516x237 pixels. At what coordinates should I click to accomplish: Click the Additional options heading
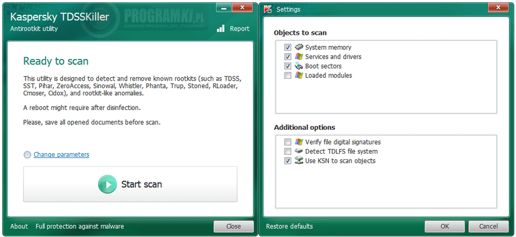coord(304,127)
